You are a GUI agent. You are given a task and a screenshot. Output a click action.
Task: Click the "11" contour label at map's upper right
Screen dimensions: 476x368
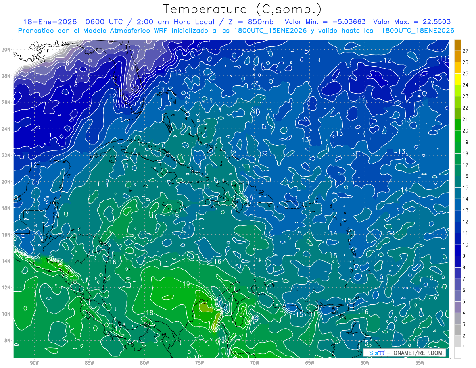pyautogui.click(x=444, y=58)
